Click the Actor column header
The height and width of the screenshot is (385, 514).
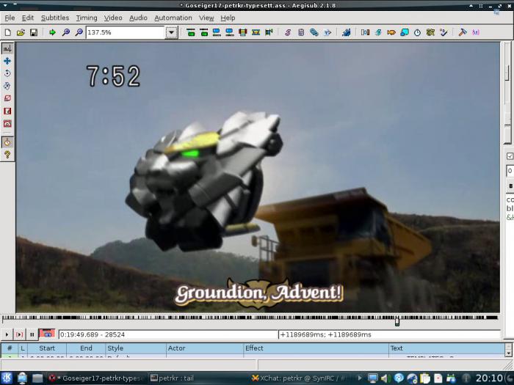[x=205, y=348]
